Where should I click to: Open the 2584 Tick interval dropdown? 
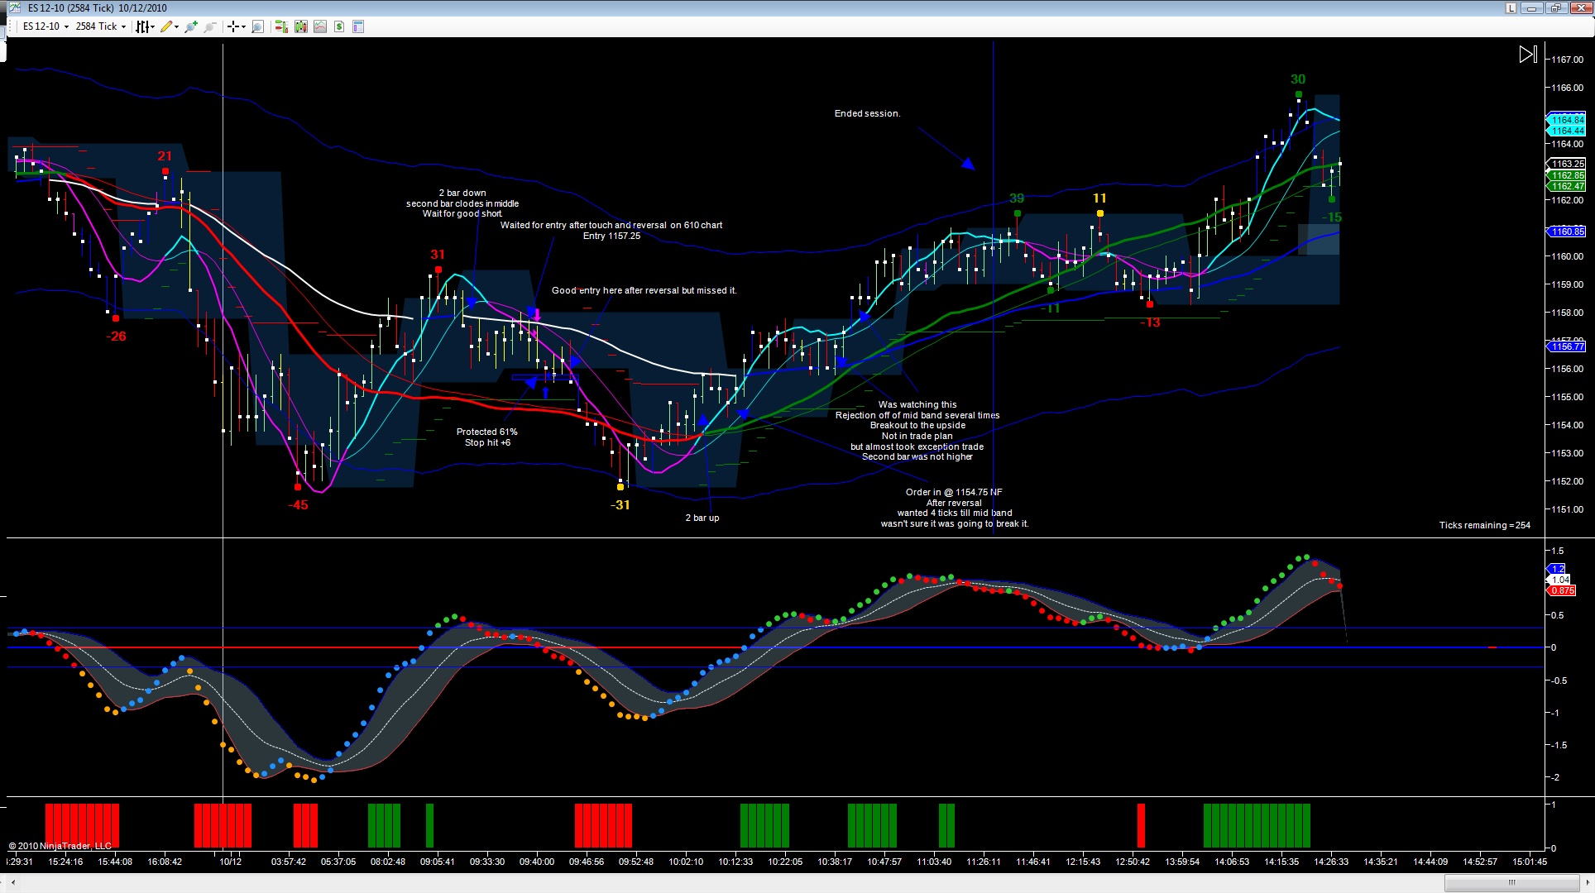point(101,26)
